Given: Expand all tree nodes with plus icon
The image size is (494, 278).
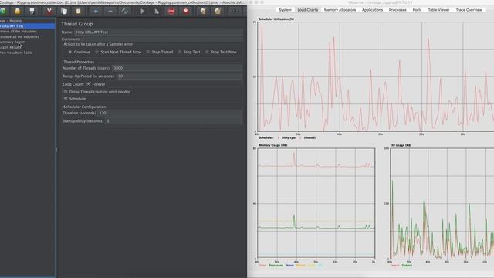Looking at the screenshot, I should coord(96,12).
